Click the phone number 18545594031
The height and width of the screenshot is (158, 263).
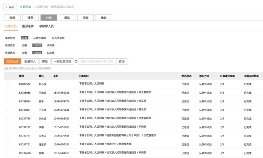pyautogui.click(x=61, y=93)
